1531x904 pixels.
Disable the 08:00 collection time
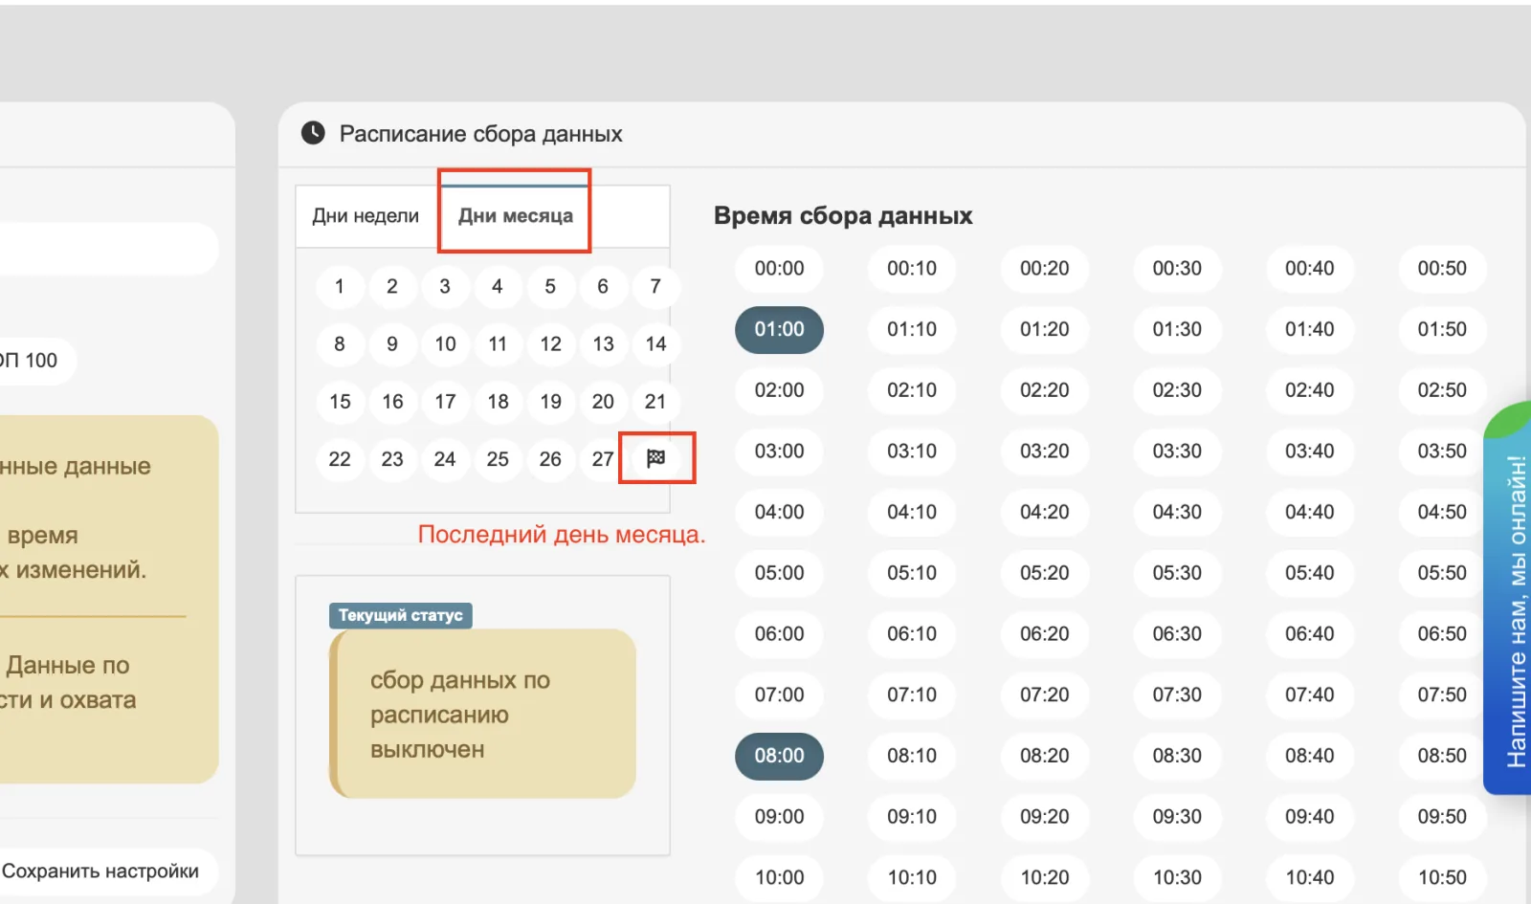pyautogui.click(x=779, y=757)
